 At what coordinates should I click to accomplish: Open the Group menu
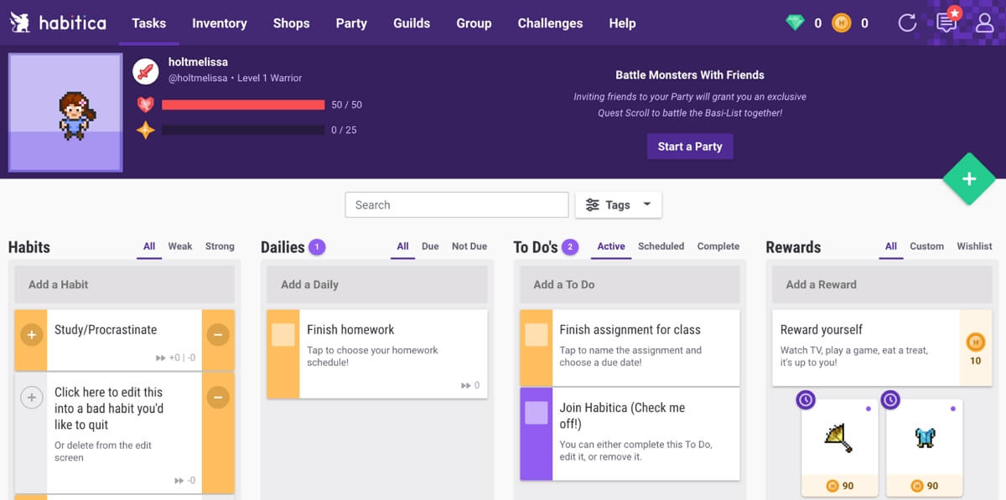point(474,23)
